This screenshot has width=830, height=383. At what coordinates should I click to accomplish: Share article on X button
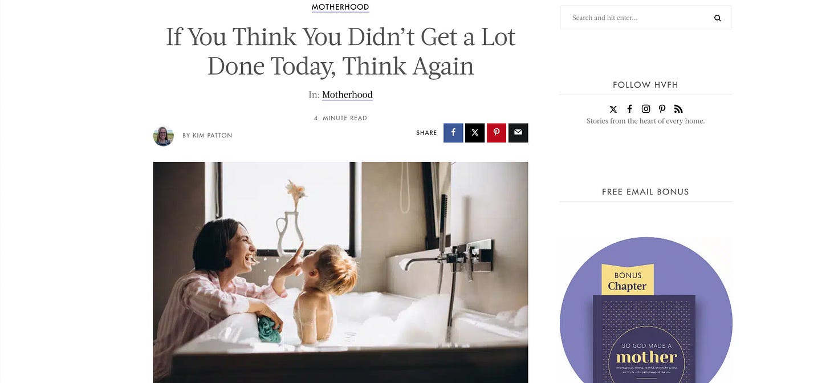[475, 133]
